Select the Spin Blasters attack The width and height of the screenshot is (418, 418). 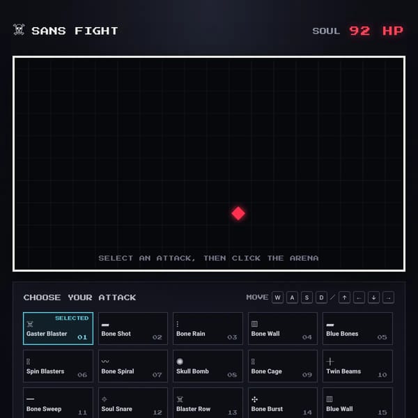click(58, 366)
